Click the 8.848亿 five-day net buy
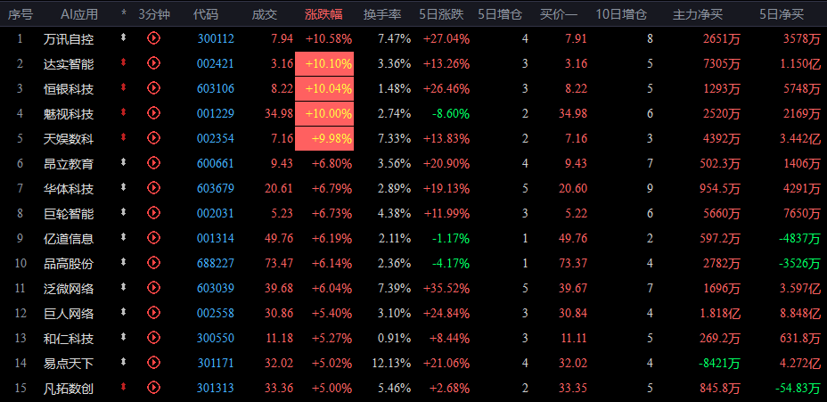This screenshot has width=827, height=402. pyautogui.click(x=801, y=314)
